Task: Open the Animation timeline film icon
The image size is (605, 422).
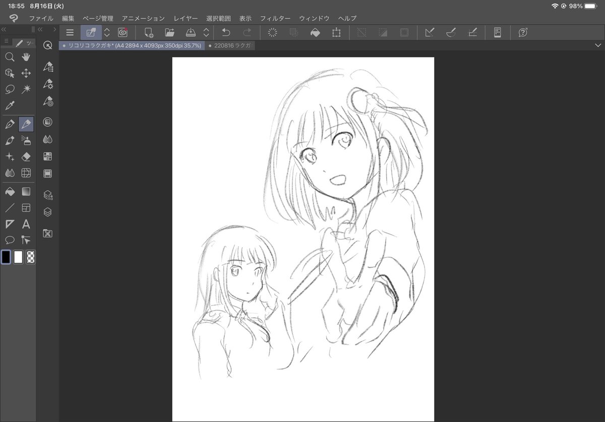Action: pos(48,174)
